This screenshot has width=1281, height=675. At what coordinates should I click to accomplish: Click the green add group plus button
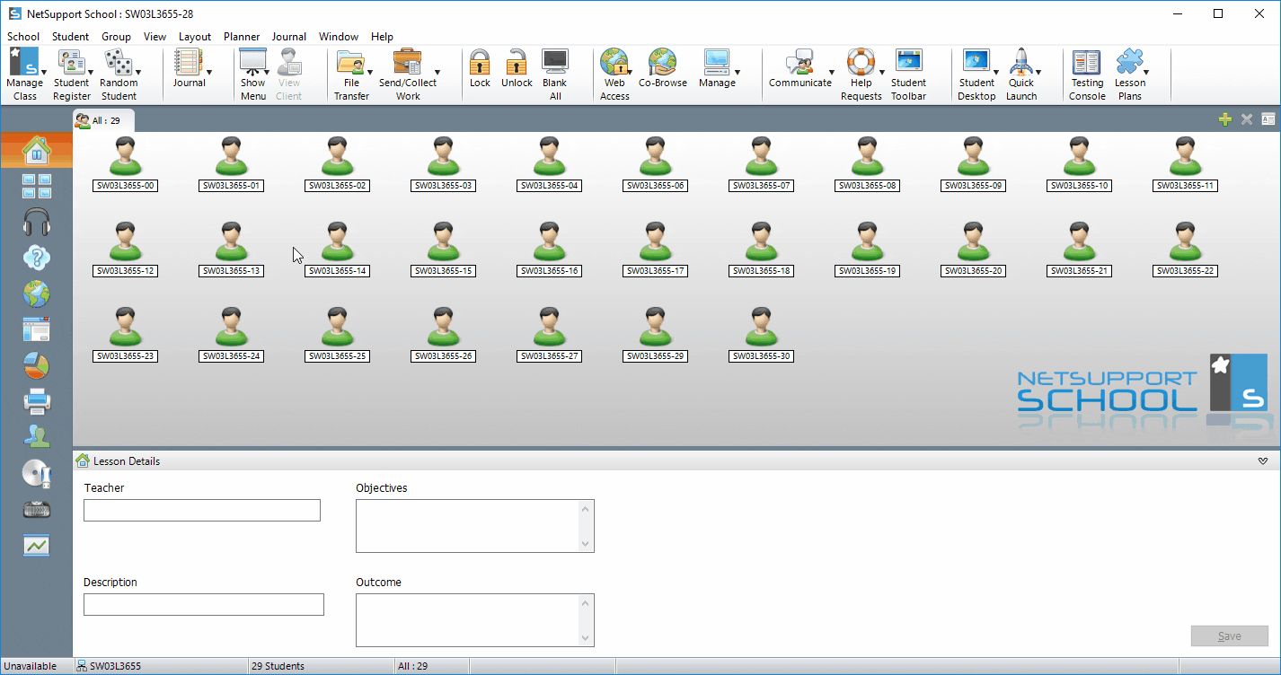point(1224,119)
